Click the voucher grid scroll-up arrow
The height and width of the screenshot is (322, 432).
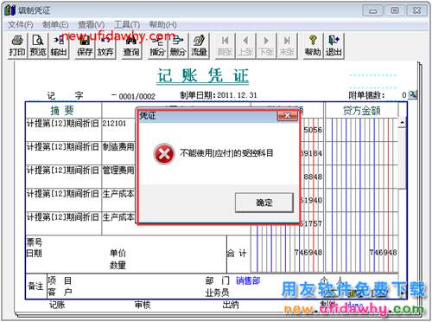coord(402,123)
